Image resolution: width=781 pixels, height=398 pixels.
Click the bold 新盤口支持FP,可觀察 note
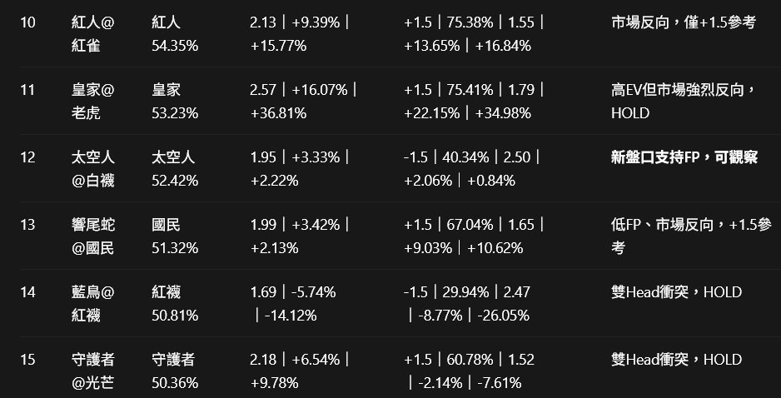click(x=684, y=157)
